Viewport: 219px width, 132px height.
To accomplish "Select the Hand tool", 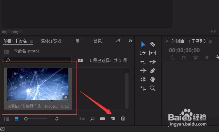I will [x=152, y=79].
